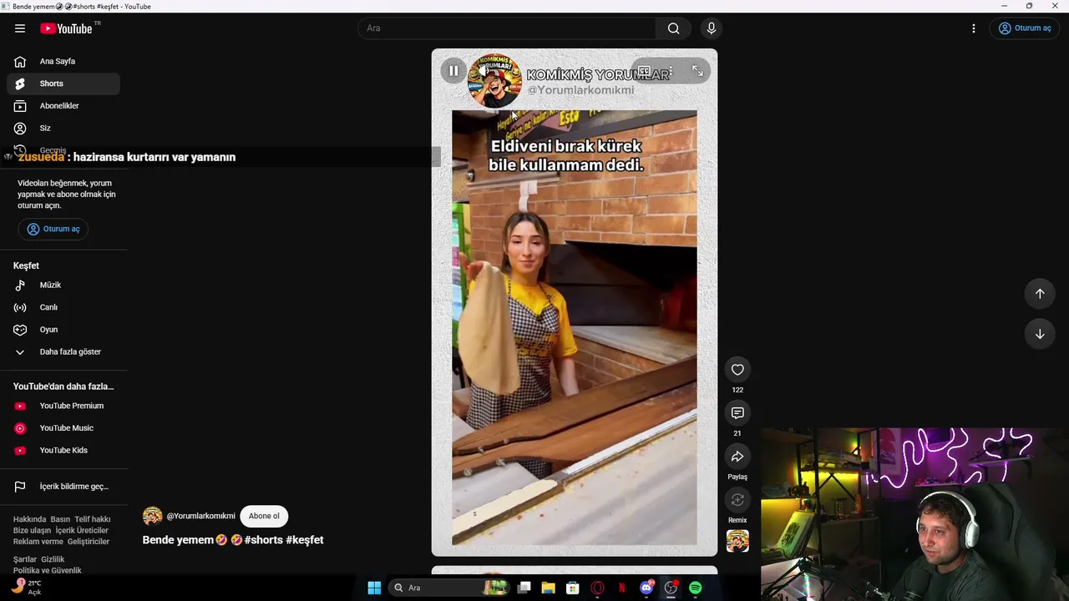The width and height of the screenshot is (1069, 601).
Task: Click the Remix button
Action: pos(737,500)
